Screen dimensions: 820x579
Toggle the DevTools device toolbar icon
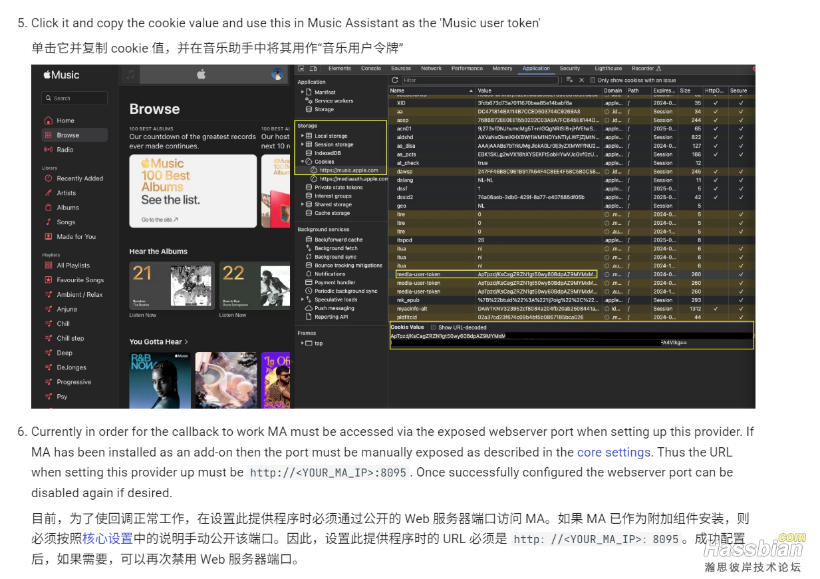(x=313, y=69)
